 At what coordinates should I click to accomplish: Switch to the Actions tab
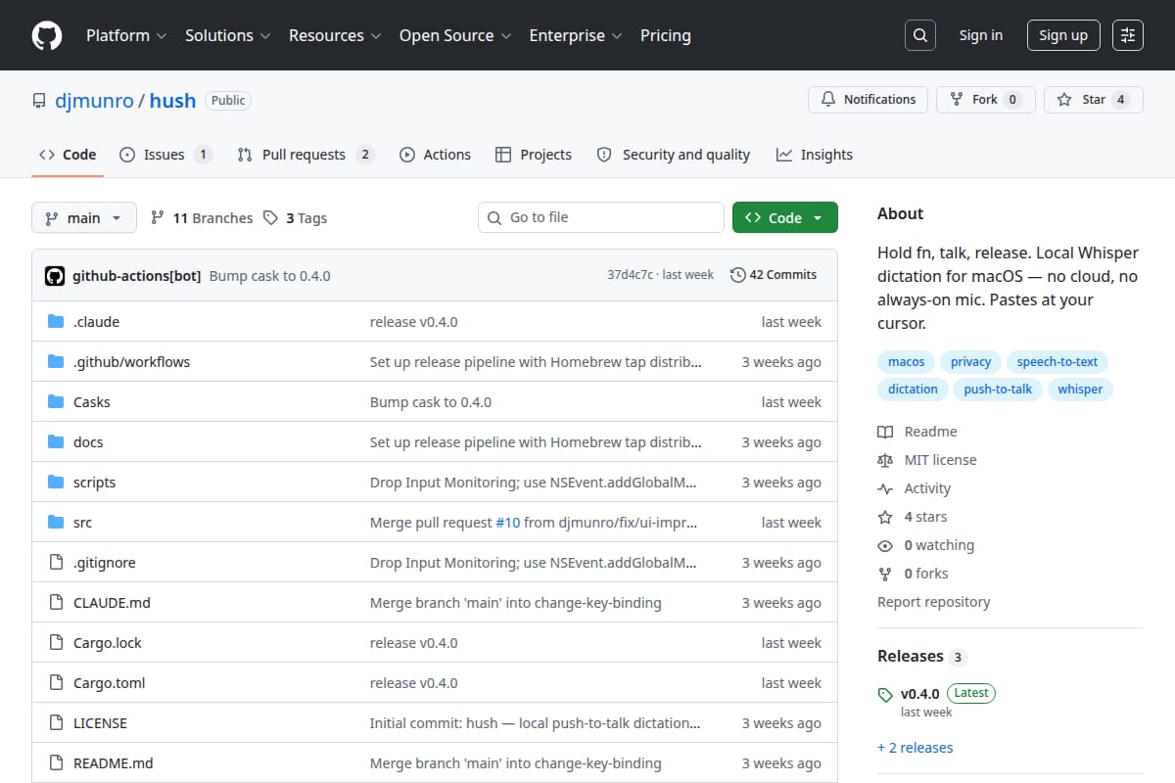point(435,155)
